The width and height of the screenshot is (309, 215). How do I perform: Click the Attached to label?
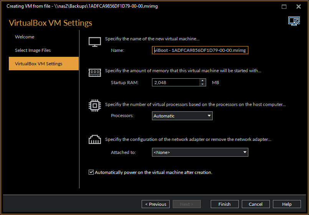click(x=123, y=152)
